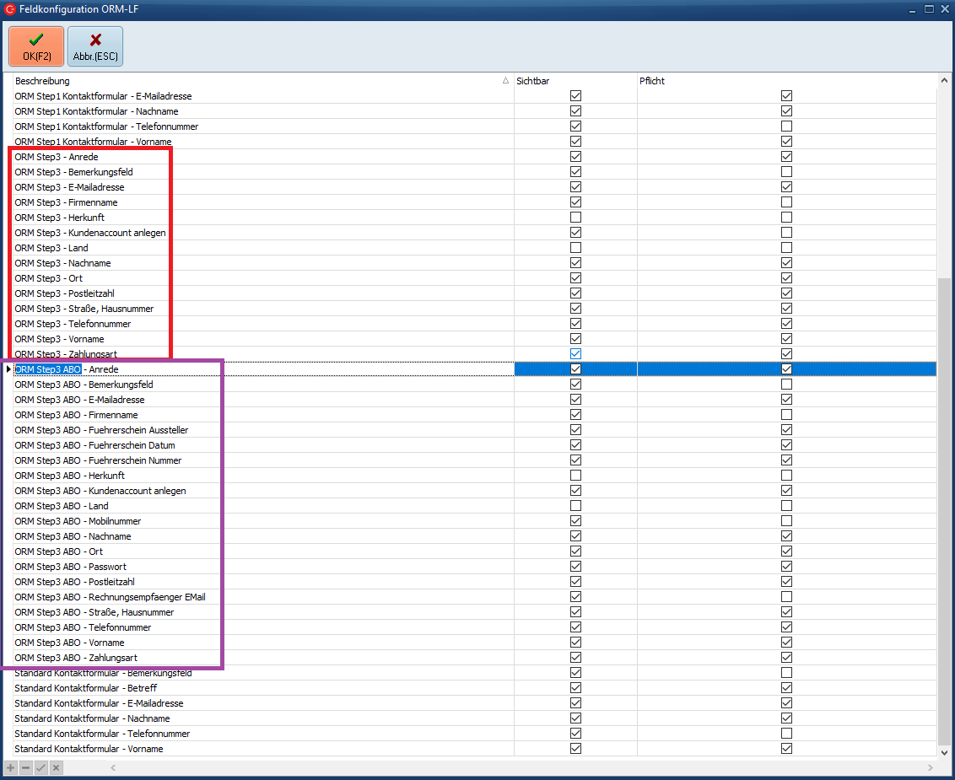
Task: Enable Pflicht for ORM Step3 ABO - Land
Action: pyautogui.click(x=786, y=506)
